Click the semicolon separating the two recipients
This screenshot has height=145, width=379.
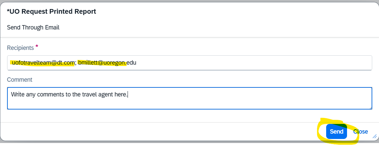pyautogui.click(x=75, y=63)
